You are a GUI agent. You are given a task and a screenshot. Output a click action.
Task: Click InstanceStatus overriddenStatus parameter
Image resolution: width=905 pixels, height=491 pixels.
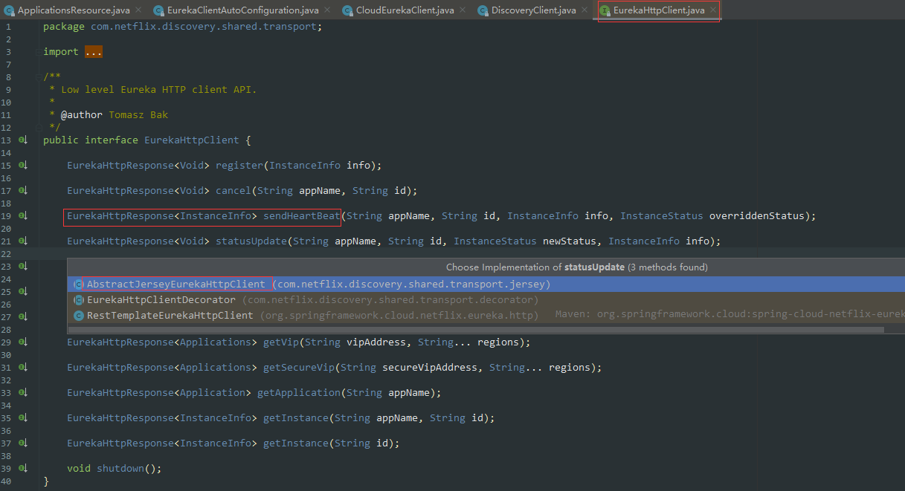[x=712, y=216]
